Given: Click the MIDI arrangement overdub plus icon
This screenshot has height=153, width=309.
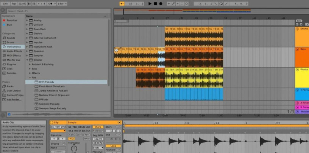Looking at the screenshot, I should pyautogui.click(x=169, y=3).
